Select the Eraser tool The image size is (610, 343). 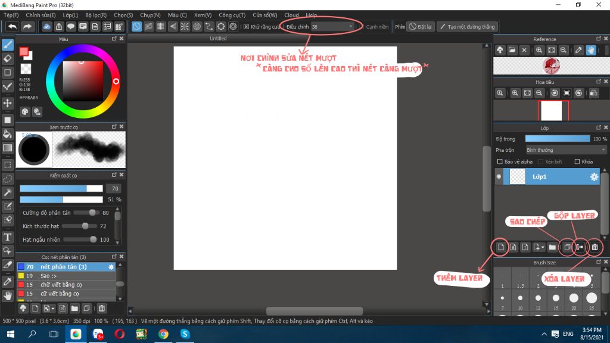tap(8, 58)
